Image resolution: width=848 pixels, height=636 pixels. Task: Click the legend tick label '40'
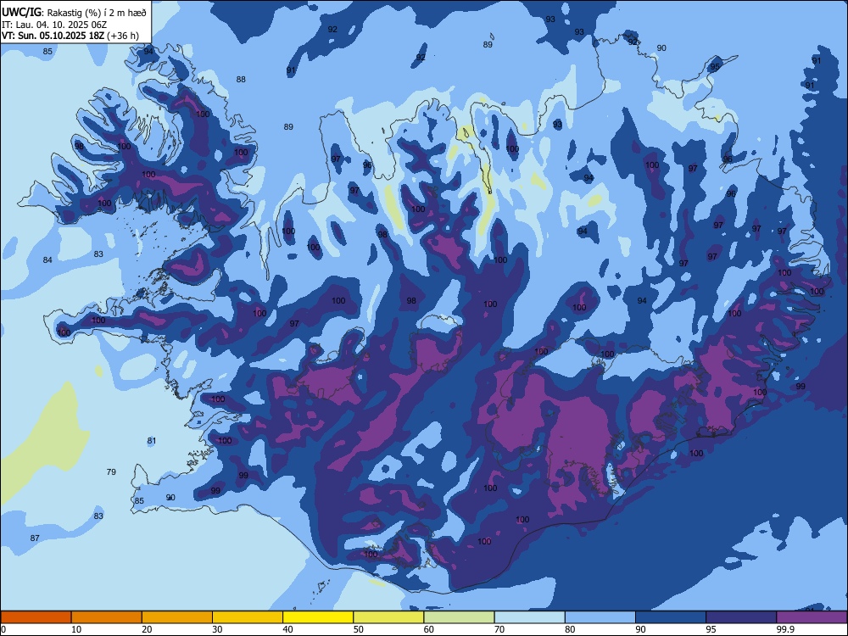pyautogui.click(x=288, y=629)
